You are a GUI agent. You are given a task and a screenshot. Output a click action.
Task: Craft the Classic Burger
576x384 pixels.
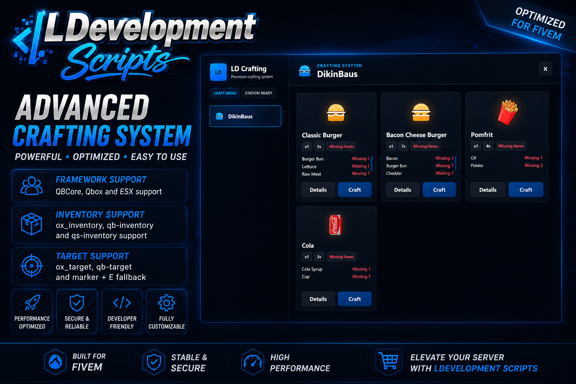point(355,190)
